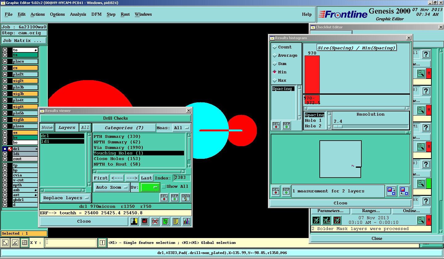Enable the Show All checkbox

point(164,187)
